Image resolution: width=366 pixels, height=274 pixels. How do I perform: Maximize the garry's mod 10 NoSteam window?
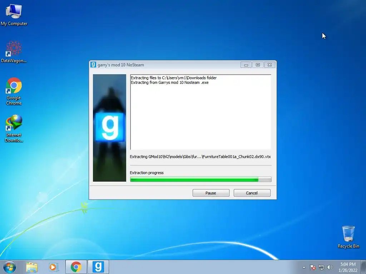coord(258,65)
